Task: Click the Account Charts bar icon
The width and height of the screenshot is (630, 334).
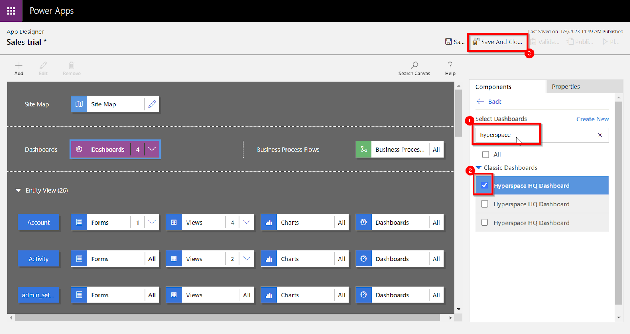Action: click(269, 223)
